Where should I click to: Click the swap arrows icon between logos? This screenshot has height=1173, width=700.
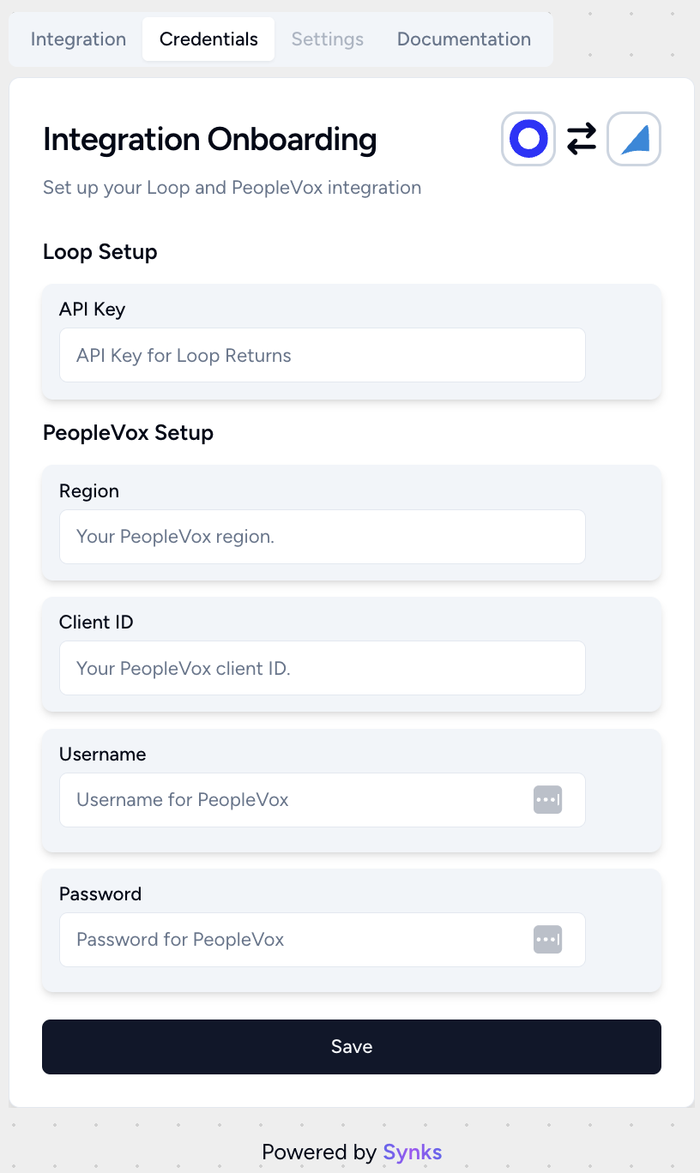click(x=582, y=139)
